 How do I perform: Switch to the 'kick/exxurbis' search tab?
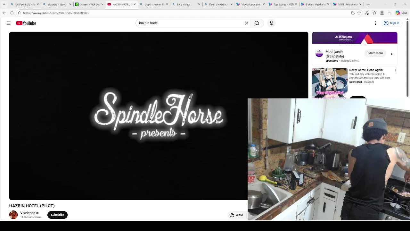click(25, 4)
